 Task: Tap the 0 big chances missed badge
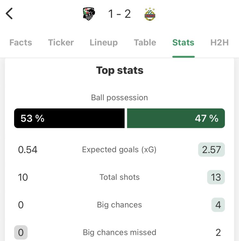(21, 232)
